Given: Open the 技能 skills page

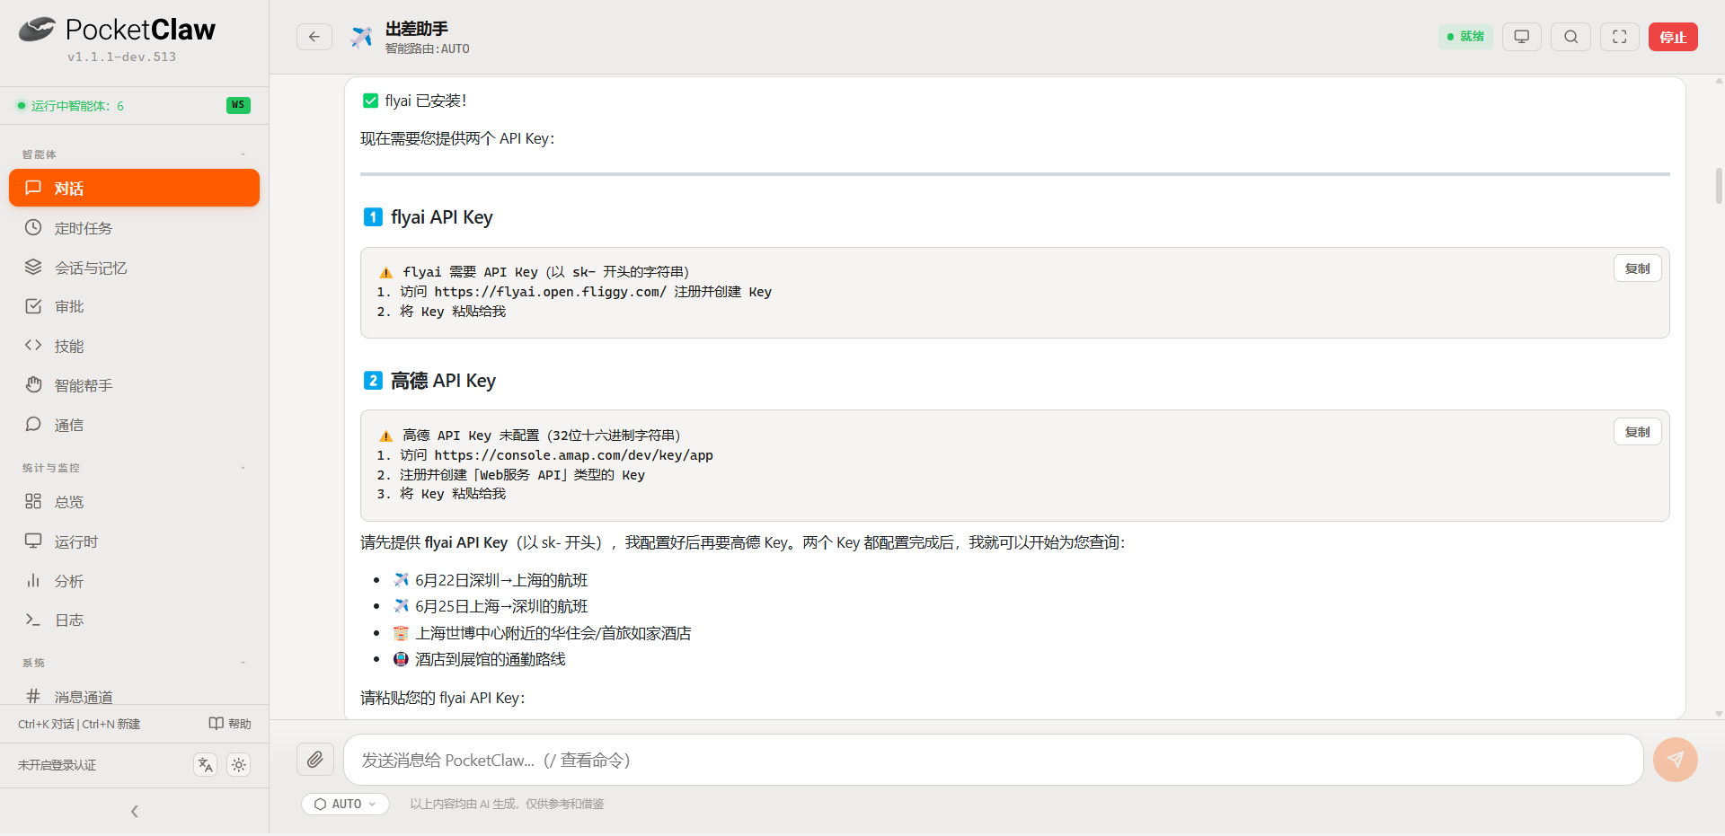Looking at the screenshot, I should pos(134,346).
